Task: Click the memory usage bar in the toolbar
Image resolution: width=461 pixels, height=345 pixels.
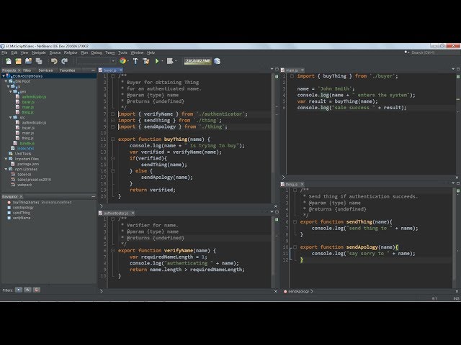Action: pos(197,61)
